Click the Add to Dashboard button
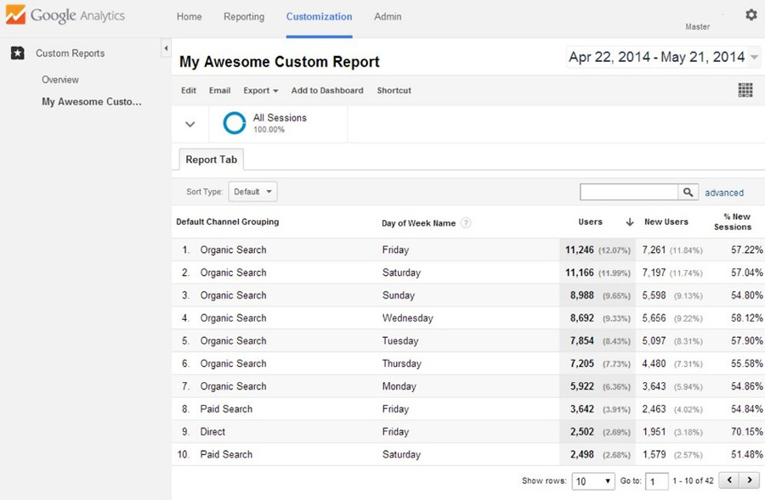Viewport: 765px width, 500px height. [x=326, y=90]
